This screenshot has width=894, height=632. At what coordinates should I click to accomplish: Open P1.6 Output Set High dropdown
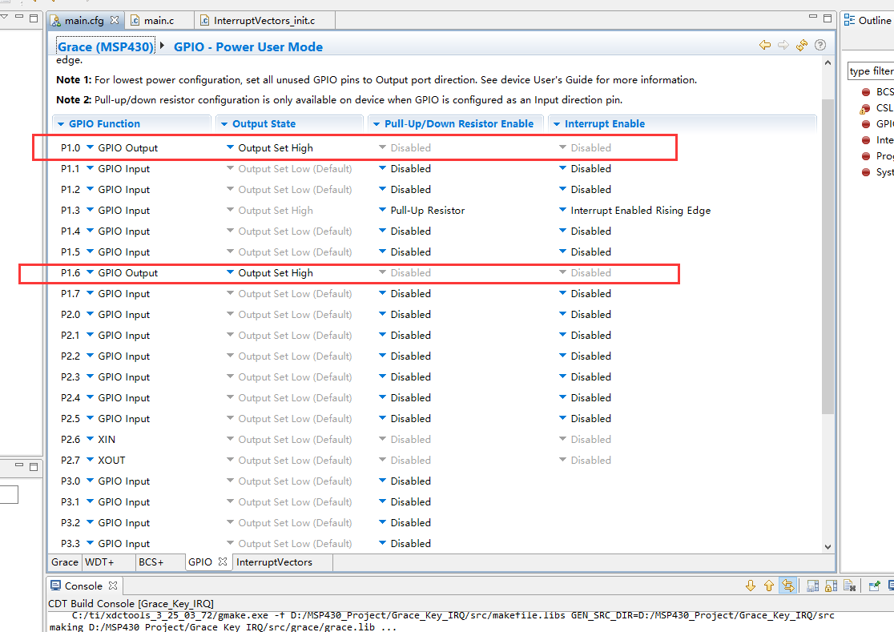pos(231,272)
